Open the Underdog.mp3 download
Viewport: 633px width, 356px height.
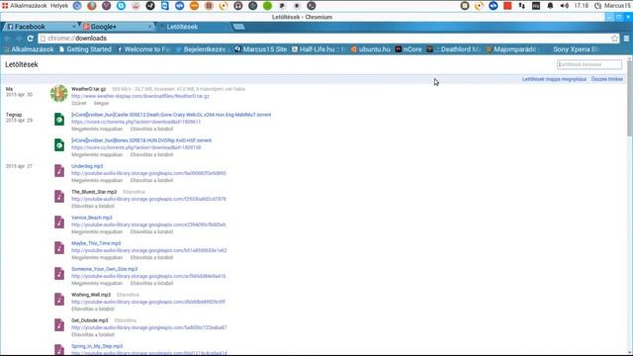click(87, 166)
